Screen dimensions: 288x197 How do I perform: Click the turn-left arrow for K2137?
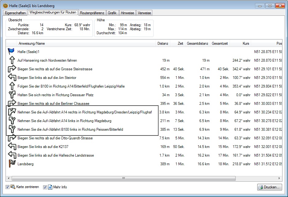click(x=11, y=147)
